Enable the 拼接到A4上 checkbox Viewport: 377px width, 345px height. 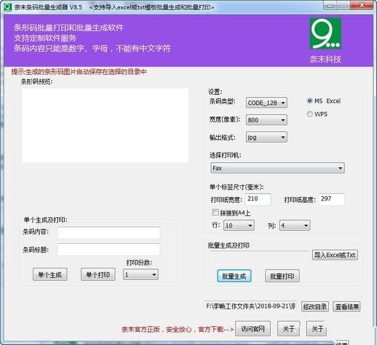[x=216, y=212]
